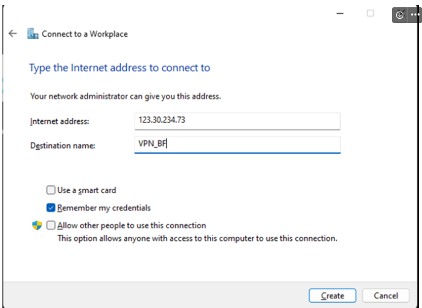Focus the Destination name text box
The width and height of the screenshot is (422, 308).
click(x=237, y=144)
